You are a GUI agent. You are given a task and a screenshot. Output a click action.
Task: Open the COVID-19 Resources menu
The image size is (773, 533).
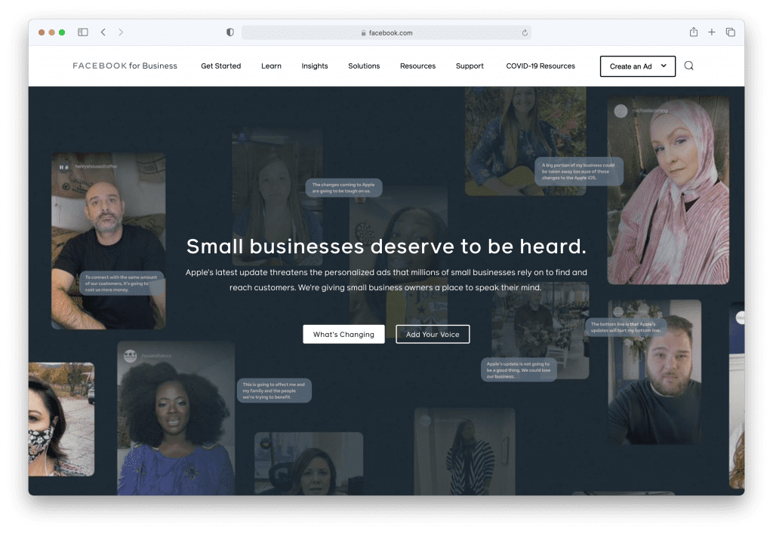540,66
